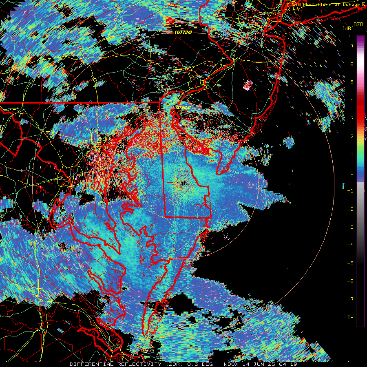Click the "-2" value on the color scale
Screen dimensions: 367x367
click(x=350, y=209)
